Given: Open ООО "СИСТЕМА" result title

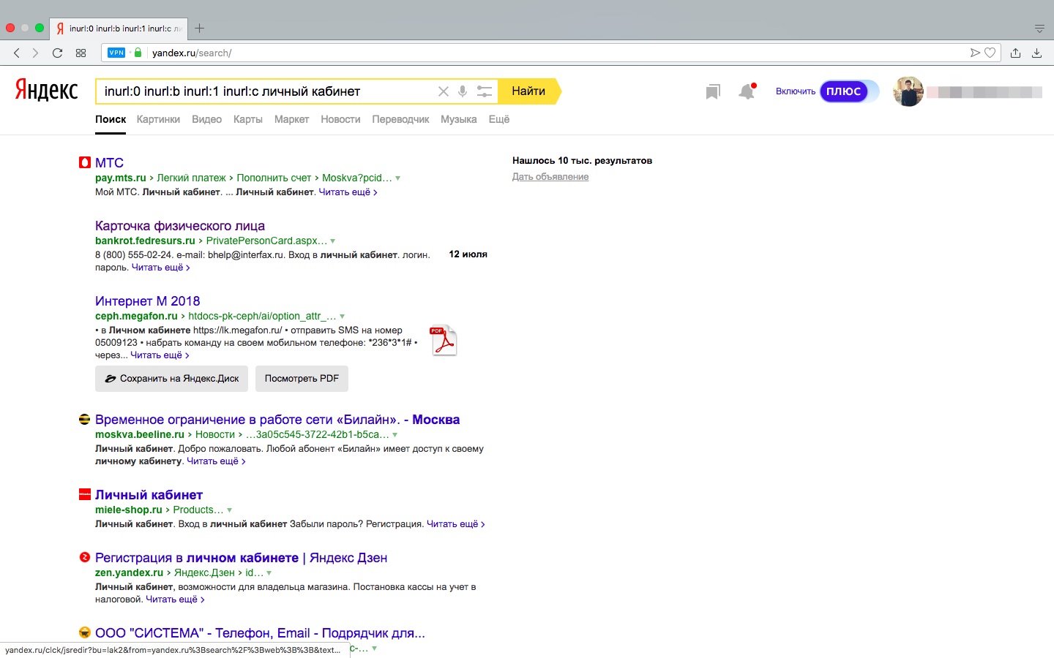Looking at the screenshot, I should [260, 633].
